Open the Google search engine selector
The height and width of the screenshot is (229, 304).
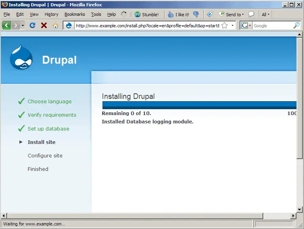click(246, 25)
